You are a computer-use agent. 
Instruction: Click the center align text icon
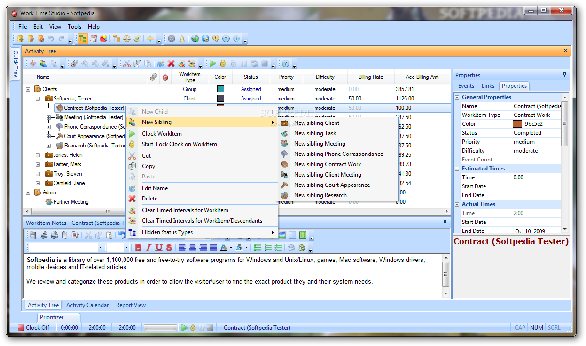tap(193, 247)
